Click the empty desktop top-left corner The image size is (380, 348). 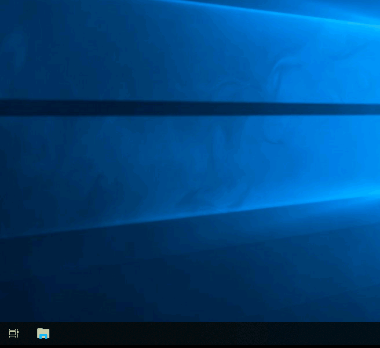pyautogui.click(x=9, y=9)
